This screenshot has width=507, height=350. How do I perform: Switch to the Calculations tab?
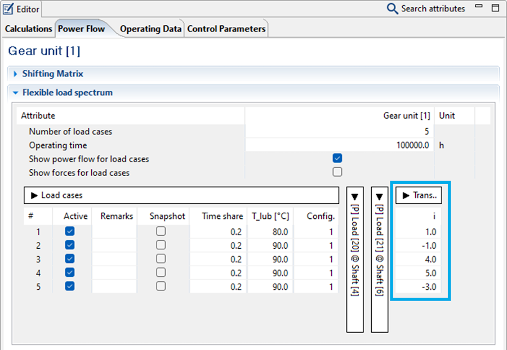28,29
